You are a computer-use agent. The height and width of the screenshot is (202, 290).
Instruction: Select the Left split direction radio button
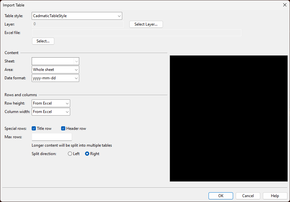coord(70,154)
